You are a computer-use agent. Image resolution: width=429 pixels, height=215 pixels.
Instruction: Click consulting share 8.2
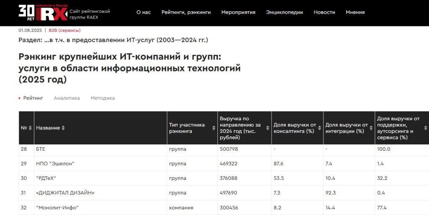pos(277,207)
